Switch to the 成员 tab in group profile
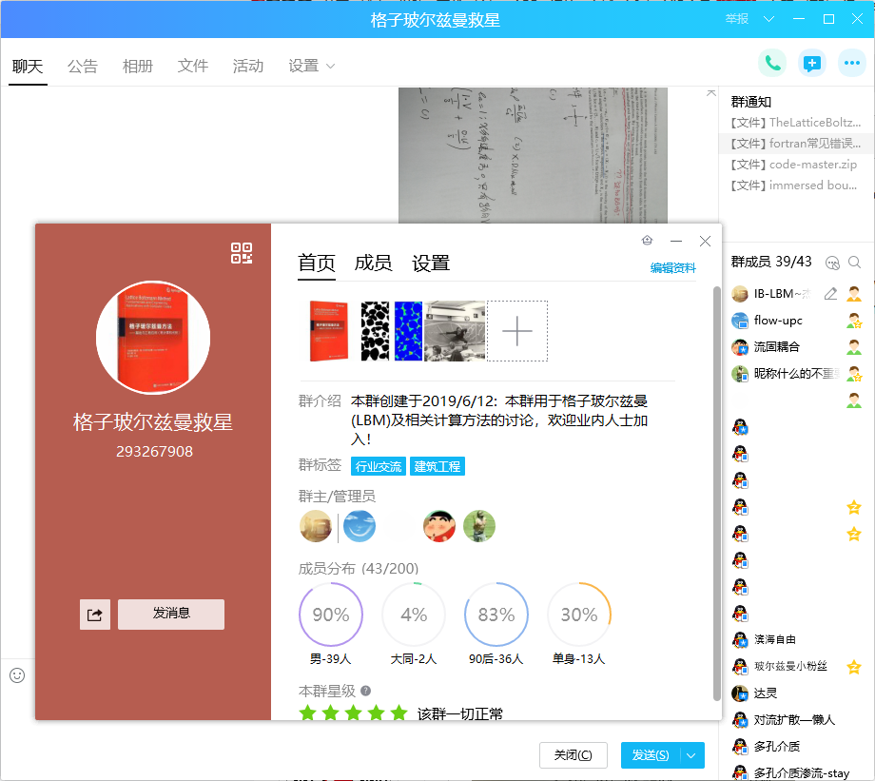Screen dimensions: 875x781 (375, 264)
